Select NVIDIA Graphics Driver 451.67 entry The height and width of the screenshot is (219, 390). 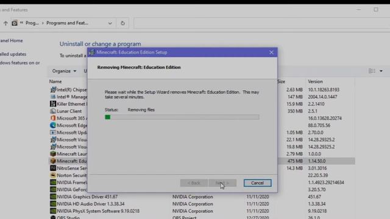[87, 196]
